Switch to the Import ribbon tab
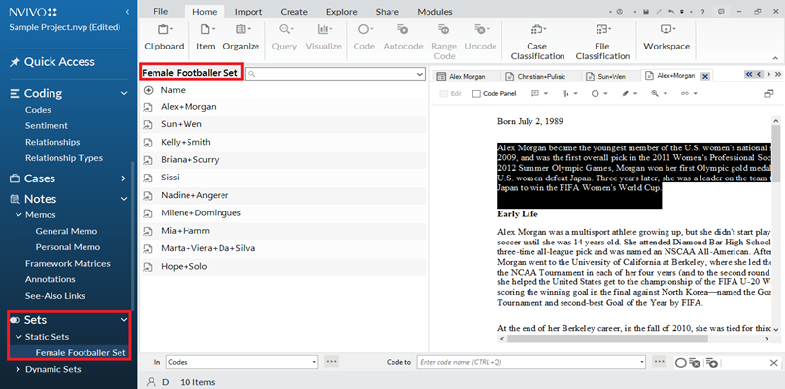Image resolution: width=785 pixels, height=389 pixels. click(249, 11)
